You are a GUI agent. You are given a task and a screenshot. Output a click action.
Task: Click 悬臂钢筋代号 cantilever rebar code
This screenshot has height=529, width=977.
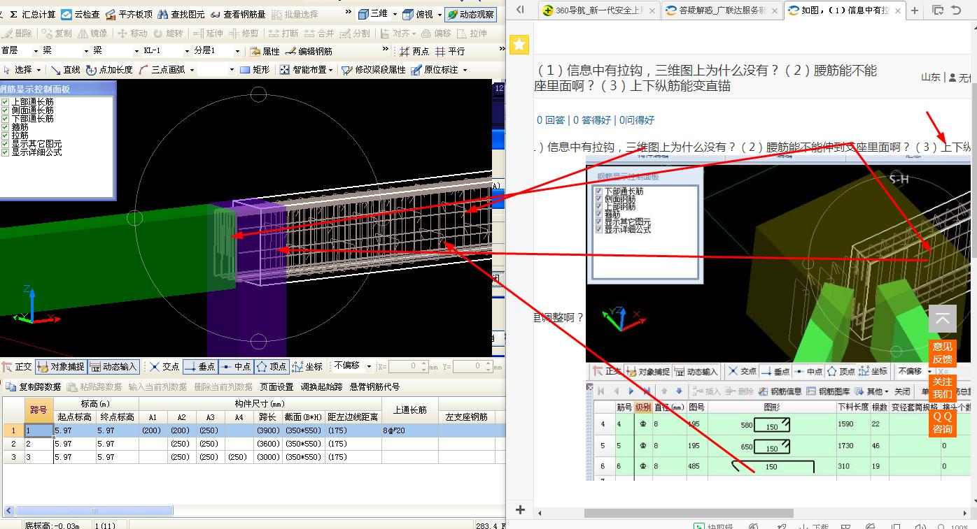[374, 386]
